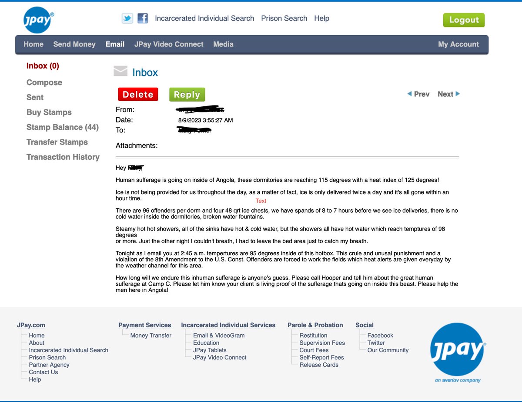Open the Sent folder
Viewport: 522px width, 402px height.
pyautogui.click(x=35, y=97)
